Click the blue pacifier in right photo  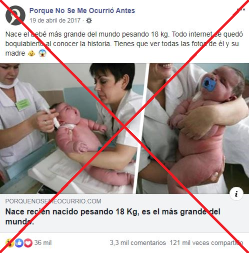tap(209, 84)
